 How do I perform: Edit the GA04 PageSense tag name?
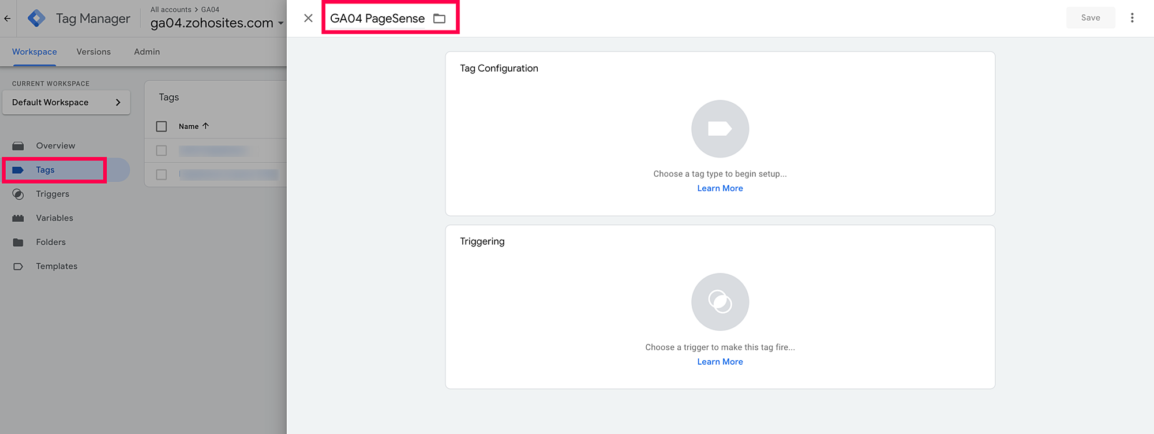pyautogui.click(x=377, y=18)
